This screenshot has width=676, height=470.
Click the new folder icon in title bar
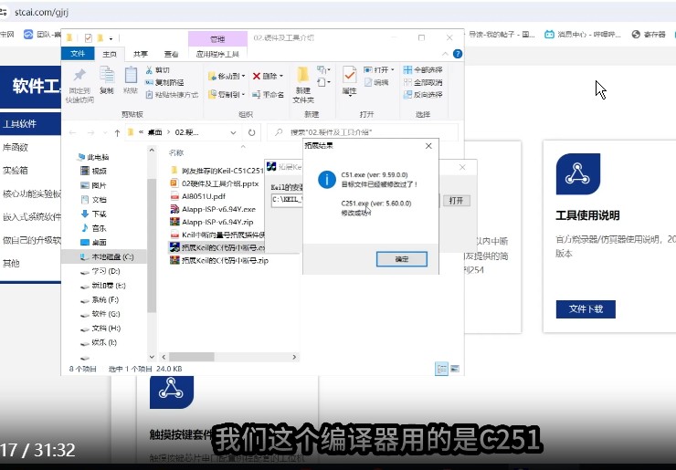tap(100, 38)
